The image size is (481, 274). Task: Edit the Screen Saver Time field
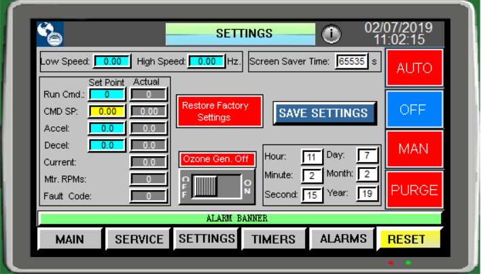tap(351, 62)
